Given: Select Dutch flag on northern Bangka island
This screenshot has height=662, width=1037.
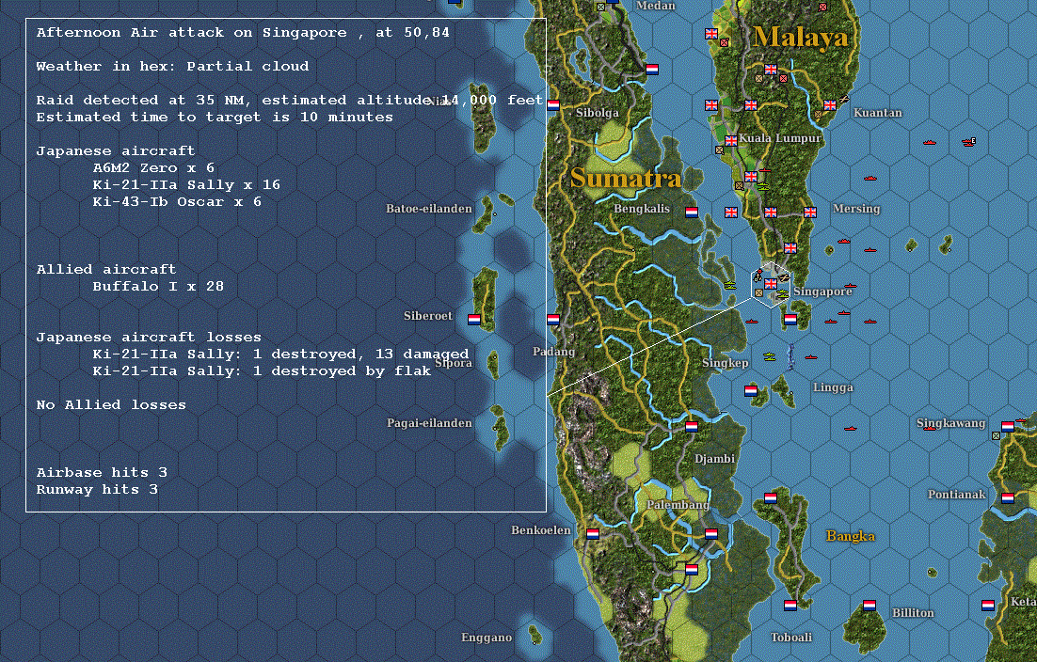Looking at the screenshot, I should coord(771,497).
